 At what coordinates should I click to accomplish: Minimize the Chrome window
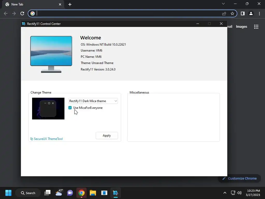point(235,4)
